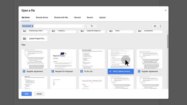The width and height of the screenshot is (187, 105).
Task: Switch to the Recent tab
Action: click(90, 17)
